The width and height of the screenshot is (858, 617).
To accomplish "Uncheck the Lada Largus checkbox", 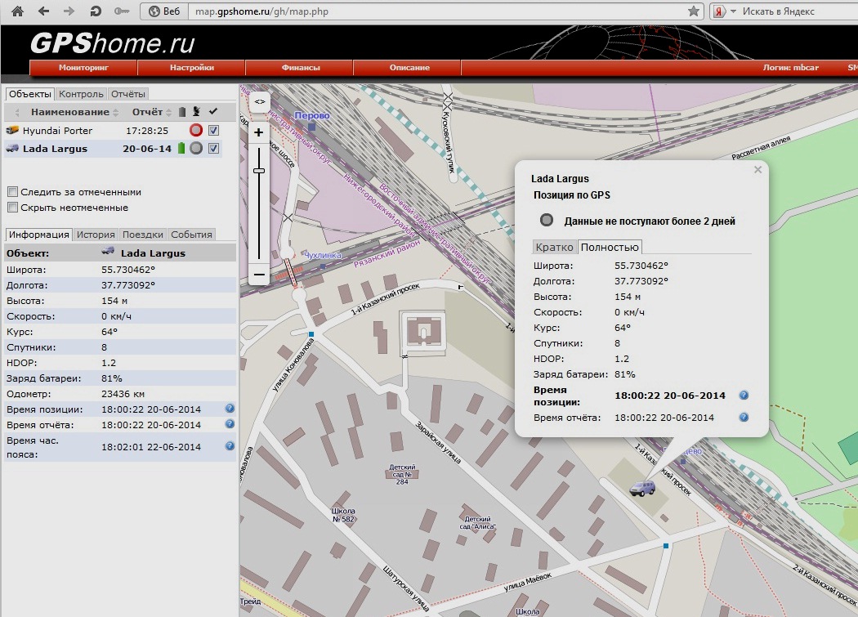I will click(x=213, y=149).
